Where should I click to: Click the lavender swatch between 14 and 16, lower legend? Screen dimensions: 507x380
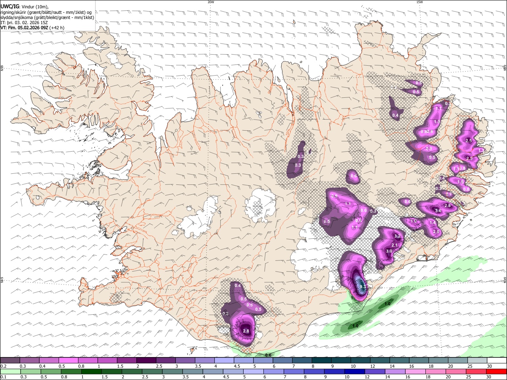(395, 371)
